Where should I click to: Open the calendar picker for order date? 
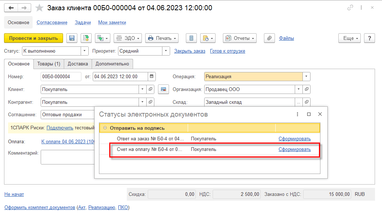tap(151, 76)
